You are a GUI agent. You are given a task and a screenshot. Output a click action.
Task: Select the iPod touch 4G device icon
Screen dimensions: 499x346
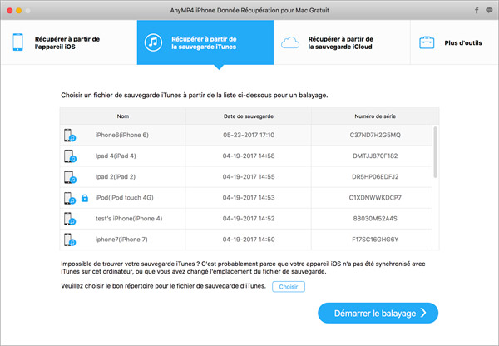70,198
